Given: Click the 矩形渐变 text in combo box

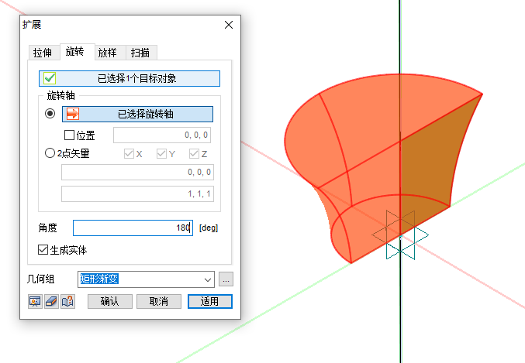Looking at the screenshot, I should tap(99, 279).
